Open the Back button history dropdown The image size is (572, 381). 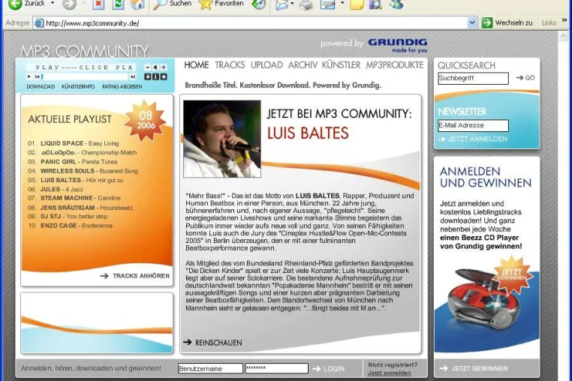[x=53, y=3]
